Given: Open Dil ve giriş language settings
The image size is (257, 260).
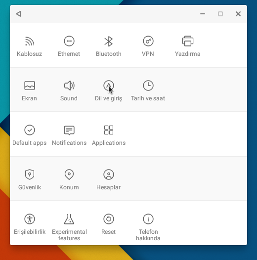Looking at the screenshot, I should point(109,90).
